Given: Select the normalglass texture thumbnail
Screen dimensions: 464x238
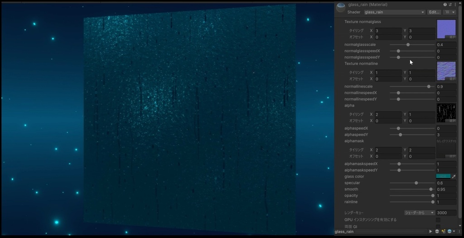Looking at the screenshot, I should click(x=446, y=29).
